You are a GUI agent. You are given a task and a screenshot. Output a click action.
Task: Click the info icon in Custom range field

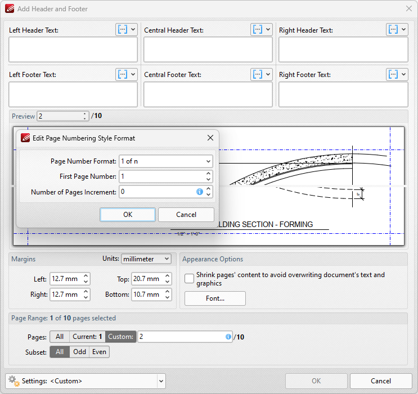point(228,337)
